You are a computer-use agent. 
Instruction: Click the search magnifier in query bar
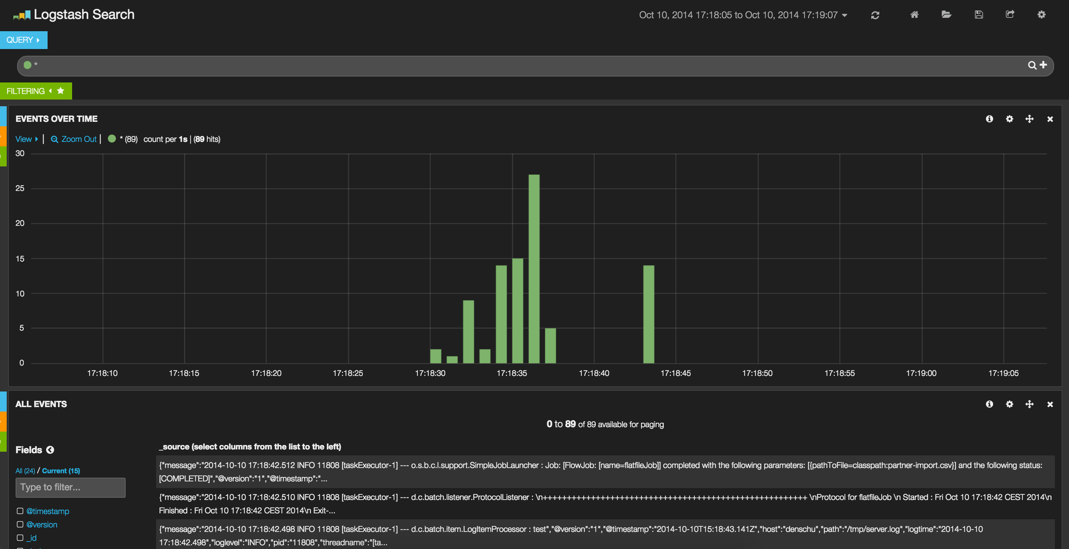click(1032, 65)
